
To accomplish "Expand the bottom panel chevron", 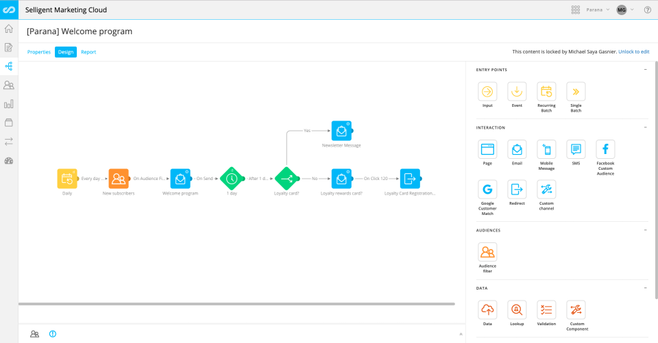I will 461,334.
